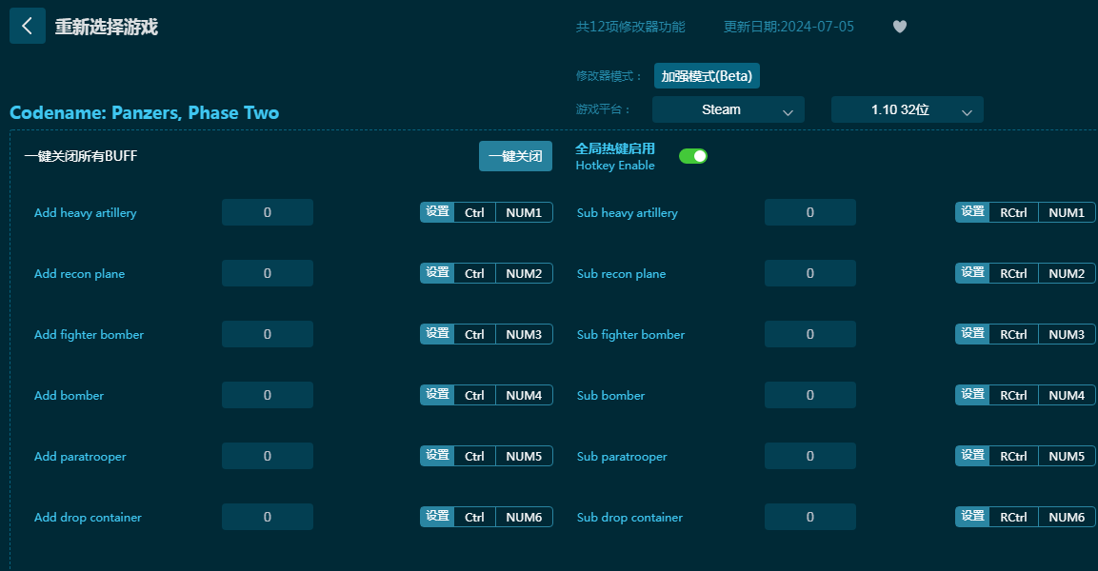Click 设置 for Sub recon plane hotkey
The width and height of the screenshot is (1098, 571).
pos(972,273)
